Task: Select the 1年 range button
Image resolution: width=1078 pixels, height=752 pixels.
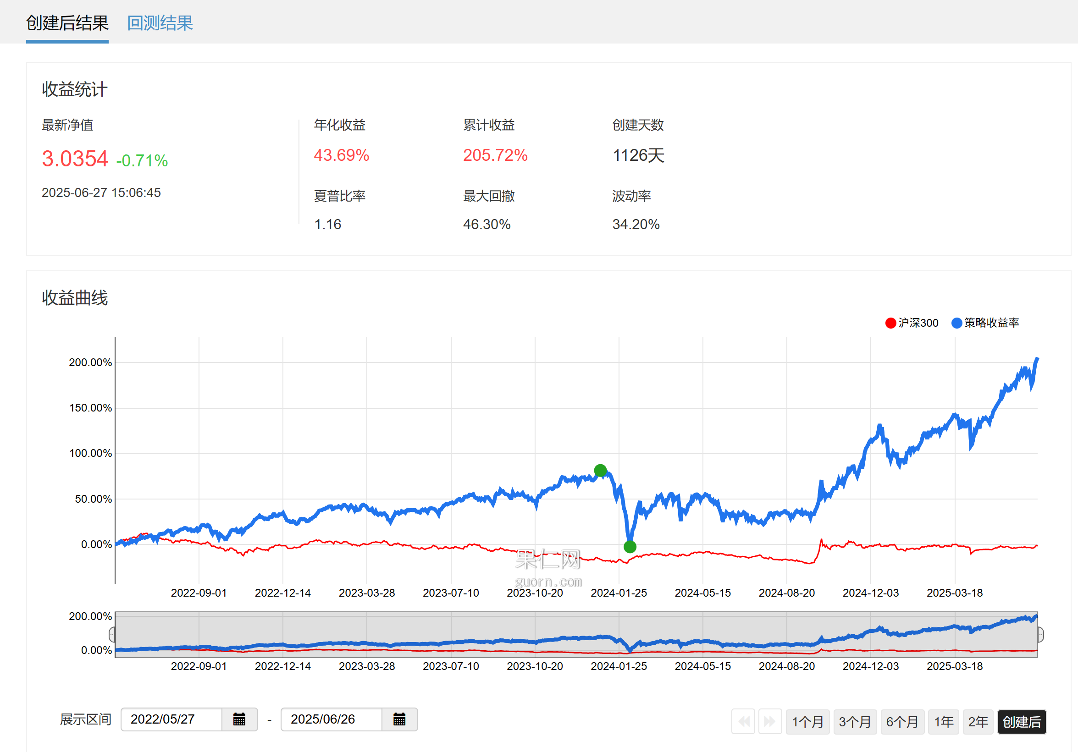Action: point(943,721)
